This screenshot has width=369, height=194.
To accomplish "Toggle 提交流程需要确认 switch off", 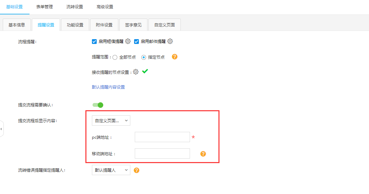I will coord(98,105).
